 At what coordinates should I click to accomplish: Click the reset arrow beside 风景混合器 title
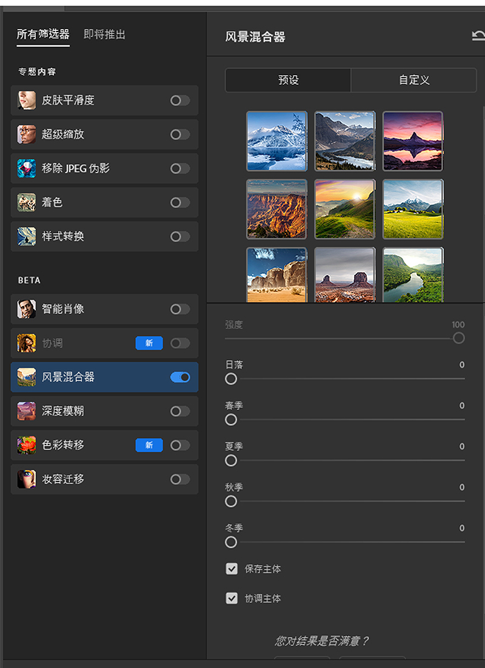pos(478,36)
